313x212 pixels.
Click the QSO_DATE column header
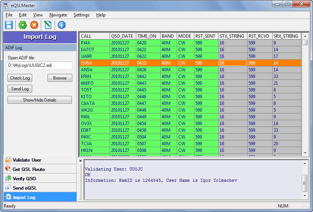coord(123,36)
